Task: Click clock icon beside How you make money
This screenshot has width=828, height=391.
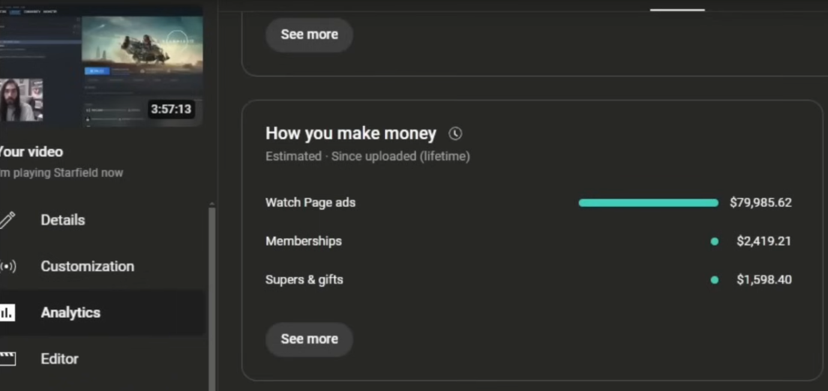Action: pyautogui.click(x=455, y=134)
